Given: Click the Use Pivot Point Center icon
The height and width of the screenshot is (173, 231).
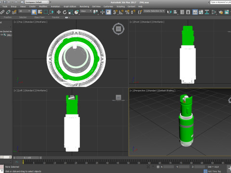Looking at the screenshot, I should [96, 12].
